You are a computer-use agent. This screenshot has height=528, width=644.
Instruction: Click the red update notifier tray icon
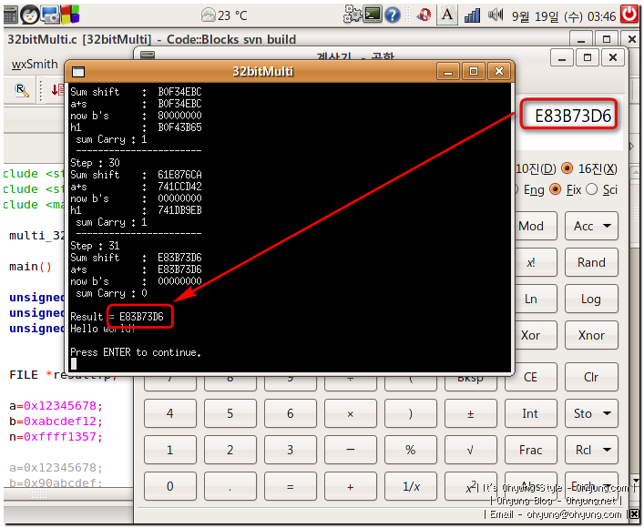pyautogui.click(x=424, y=15)
